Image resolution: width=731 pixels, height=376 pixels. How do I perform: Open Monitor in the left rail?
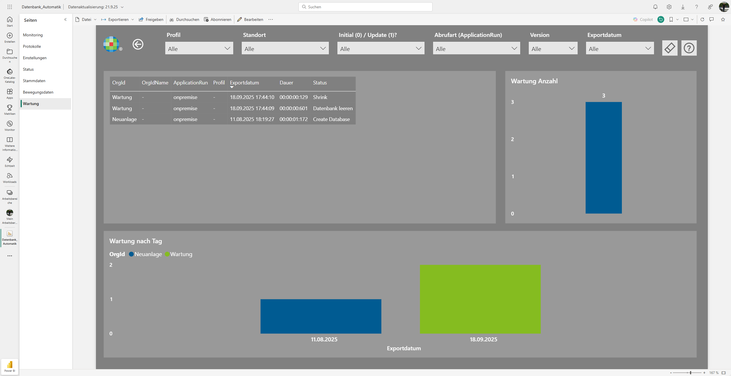click(10, 126)
